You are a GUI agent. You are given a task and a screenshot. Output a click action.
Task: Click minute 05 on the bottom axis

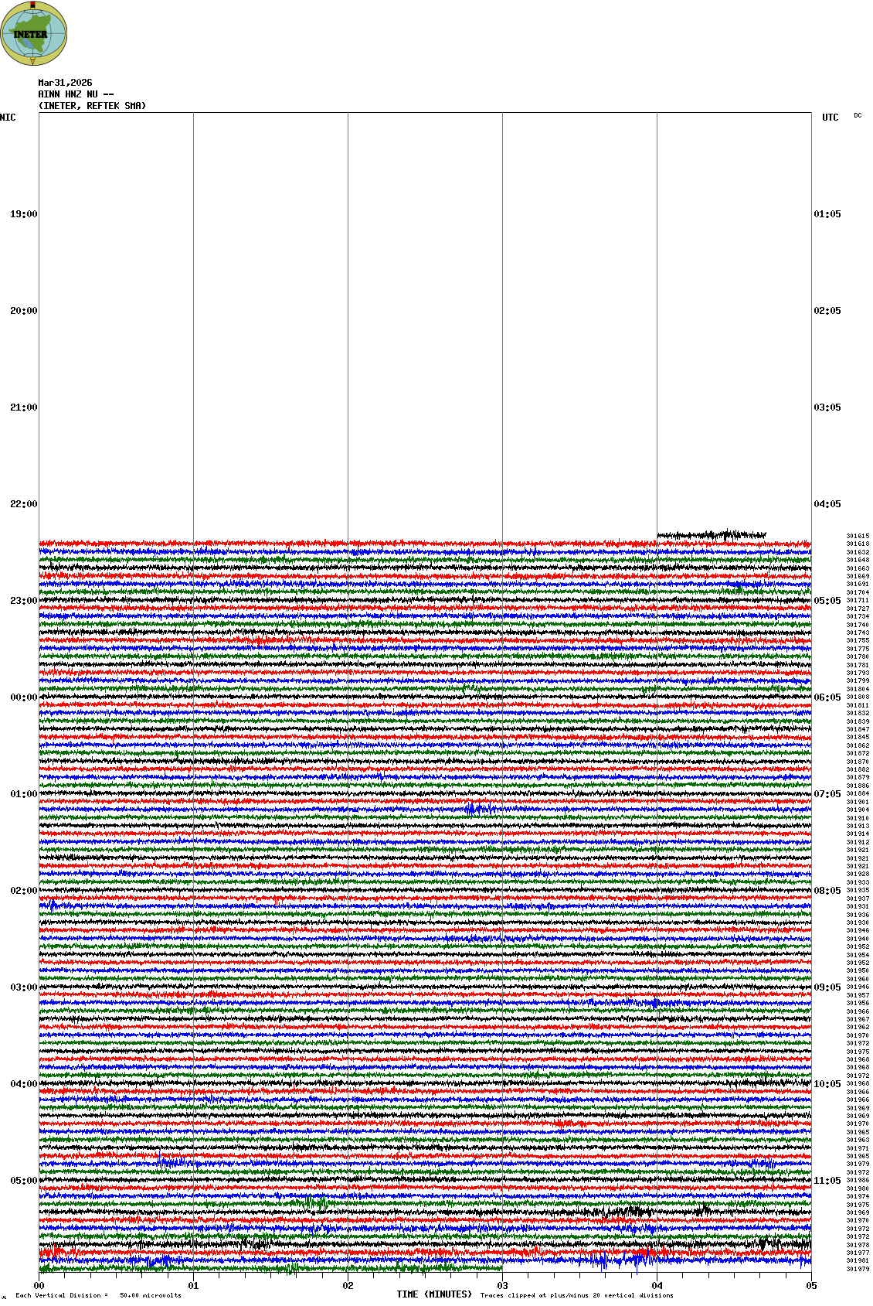(x=811, y=1286)
